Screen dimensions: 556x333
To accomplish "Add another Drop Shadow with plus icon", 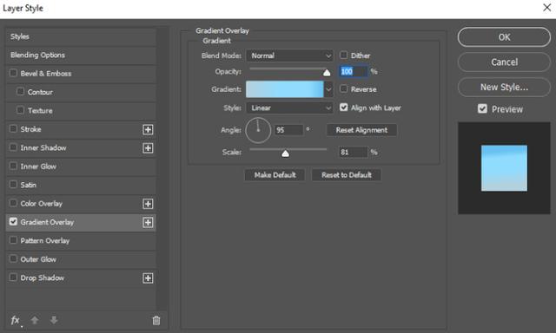I will point(148,278).
